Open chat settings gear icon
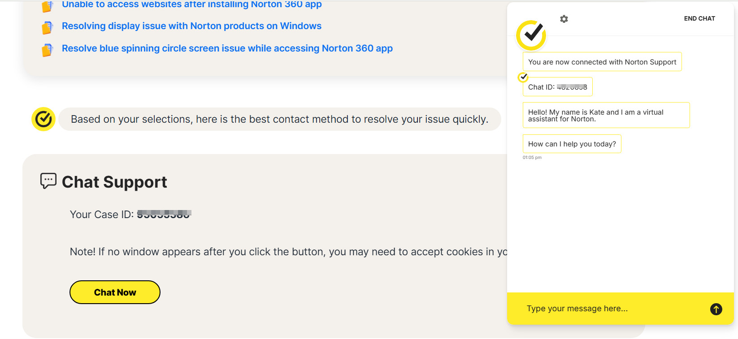This screenshot has width=738, height=339. (x=564, y=19)
